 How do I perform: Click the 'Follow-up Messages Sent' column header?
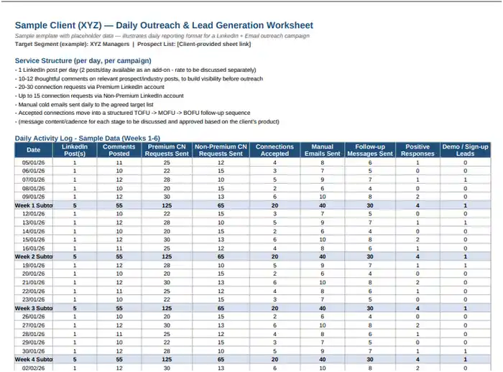[x=370, y=150]
